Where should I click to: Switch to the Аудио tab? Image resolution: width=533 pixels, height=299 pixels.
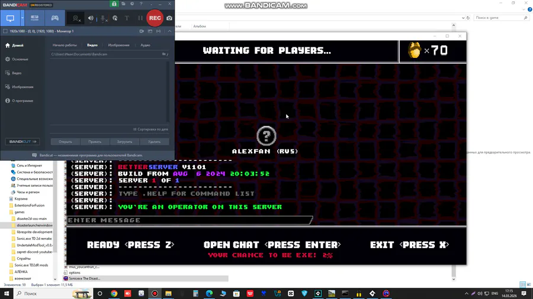click(146, 45)
